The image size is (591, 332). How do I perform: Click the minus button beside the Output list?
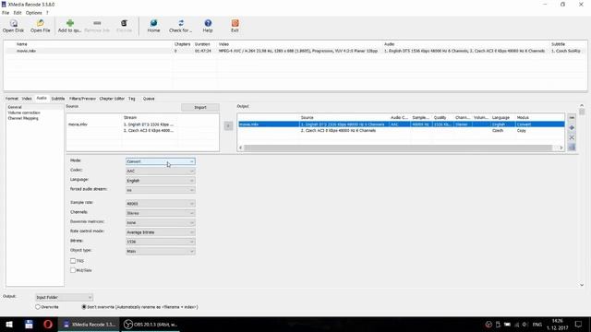[x=572, y=118]
